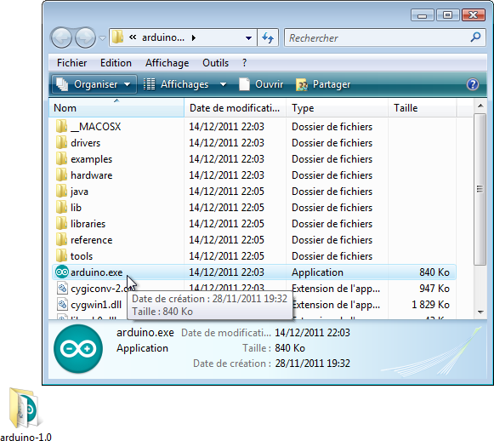Sort by the Taille column header
Screen dimensions: 494x441
click(423, 108)
